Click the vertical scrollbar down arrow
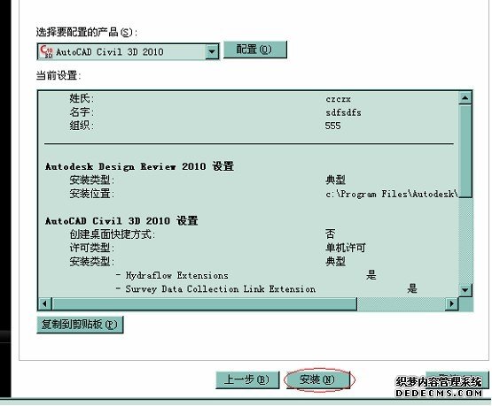The width and height of the screenshot is (492, 406). [465, 290]
